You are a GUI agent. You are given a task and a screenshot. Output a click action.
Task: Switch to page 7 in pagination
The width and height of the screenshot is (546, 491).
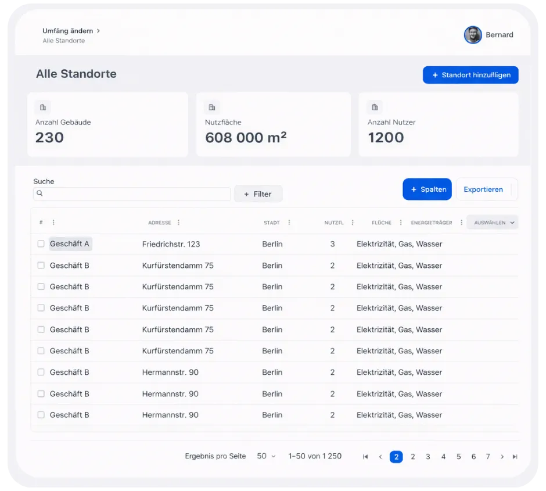tap(488, 457)
